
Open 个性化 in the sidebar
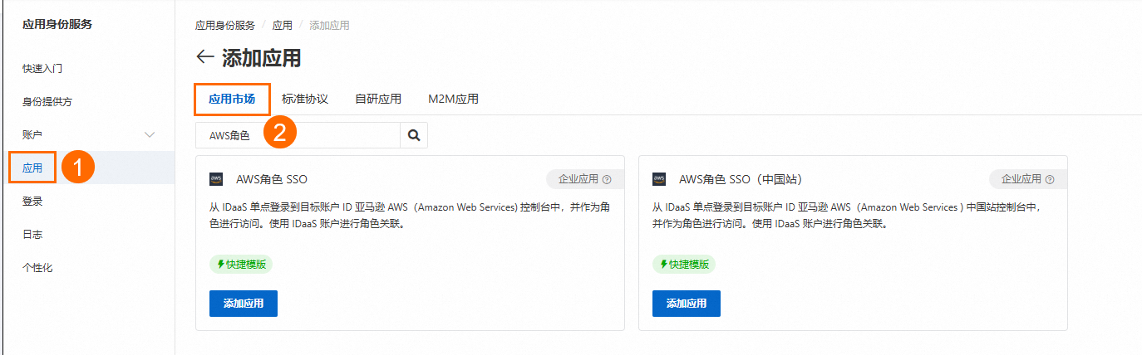(37, 267)
